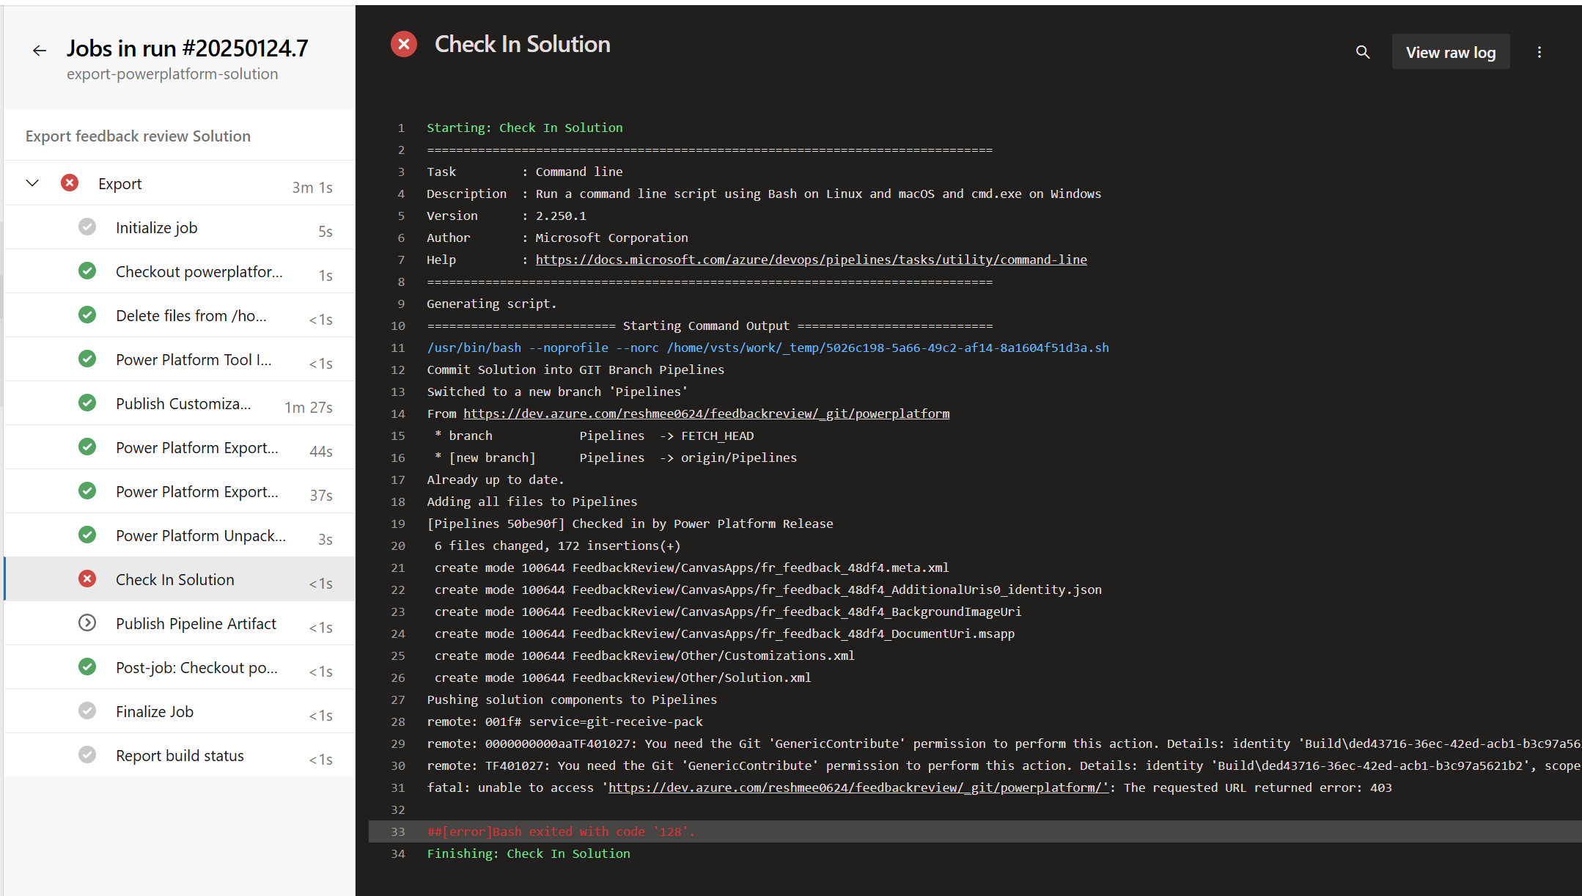Click the skipped status icon next to Finalize Job
The image size is (1582, 896).
click(87, 710)
